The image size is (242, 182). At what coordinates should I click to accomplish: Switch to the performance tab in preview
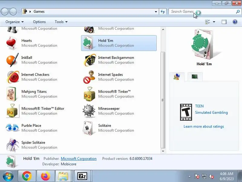point(195,76)
